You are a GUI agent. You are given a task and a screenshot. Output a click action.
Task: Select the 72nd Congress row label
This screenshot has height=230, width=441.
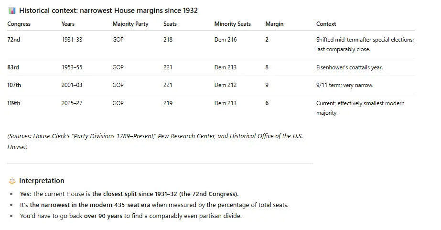[14, 40]
